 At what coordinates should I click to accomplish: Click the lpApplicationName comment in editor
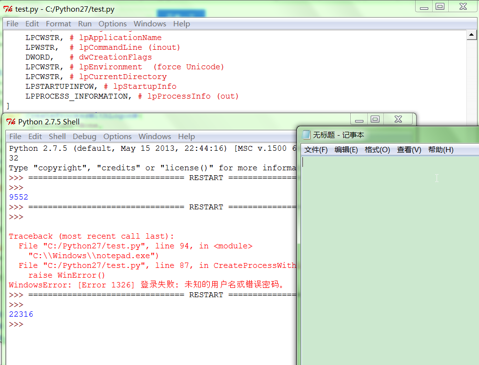(x=116, y=38)
